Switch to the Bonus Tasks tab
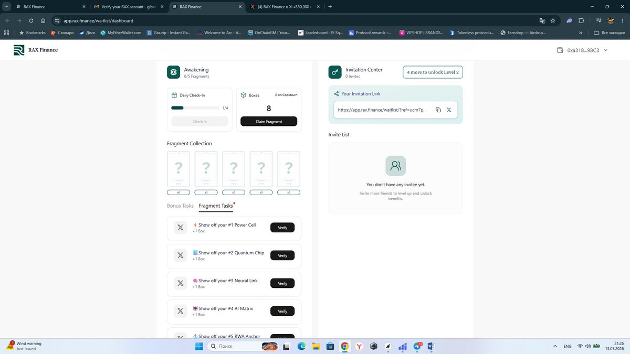 (x=180, y=206)
